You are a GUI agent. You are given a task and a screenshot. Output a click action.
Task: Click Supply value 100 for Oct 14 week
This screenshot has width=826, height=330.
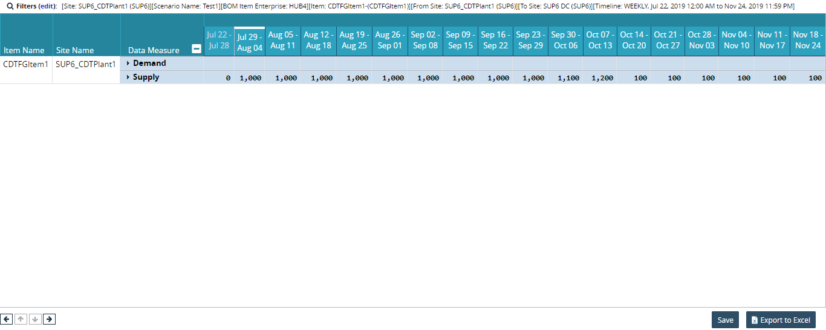[x=634, y=77]
